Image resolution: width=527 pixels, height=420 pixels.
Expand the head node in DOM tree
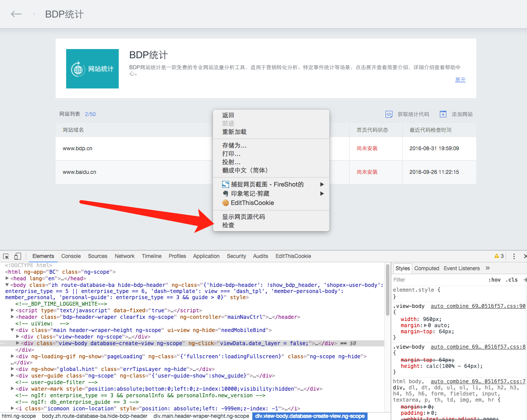pos(7,279)
